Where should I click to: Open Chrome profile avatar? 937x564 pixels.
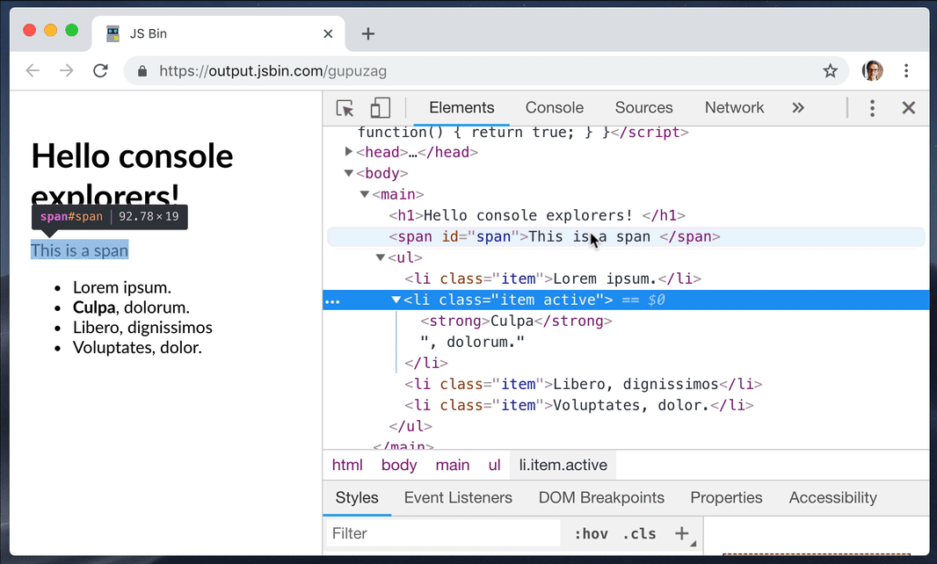click(873, 70)
